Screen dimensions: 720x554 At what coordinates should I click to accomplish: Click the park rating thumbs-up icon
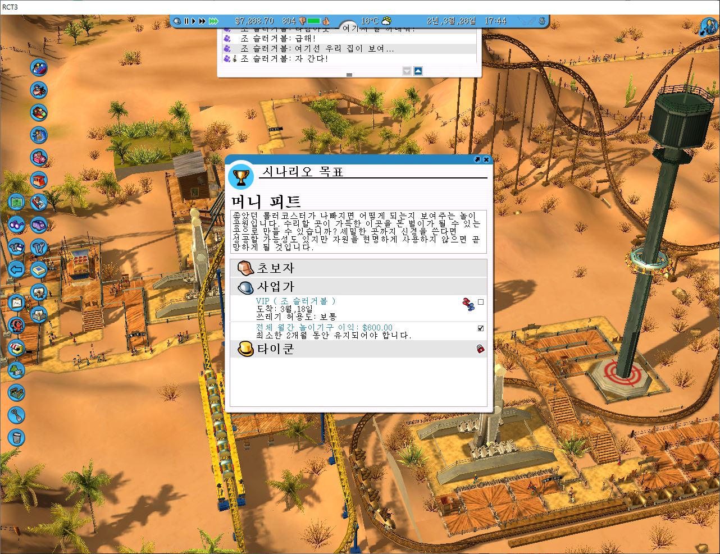(x=325, y=21)
